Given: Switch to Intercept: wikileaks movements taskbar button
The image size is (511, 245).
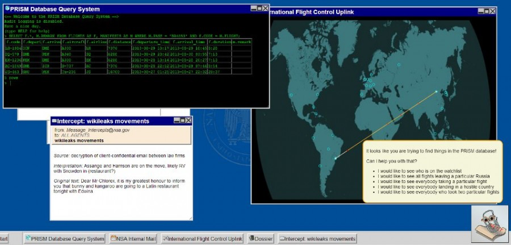Looking at the screenshot, I should coord(317,239).
